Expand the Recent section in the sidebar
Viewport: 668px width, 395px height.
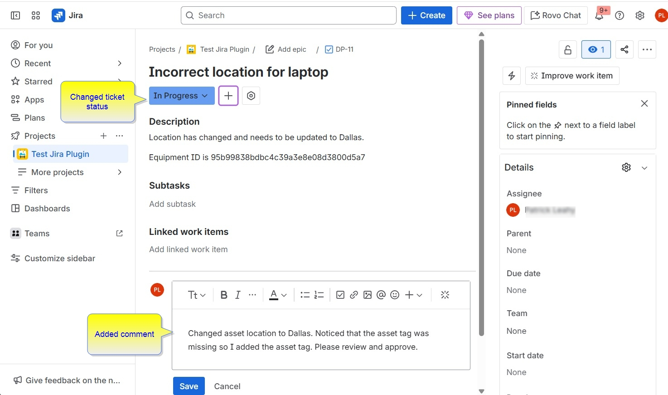(119, 63)
